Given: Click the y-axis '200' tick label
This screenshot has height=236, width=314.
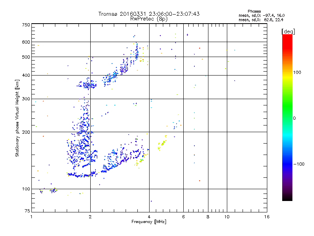Looking at the screenshot, I should tap(26, 132).
